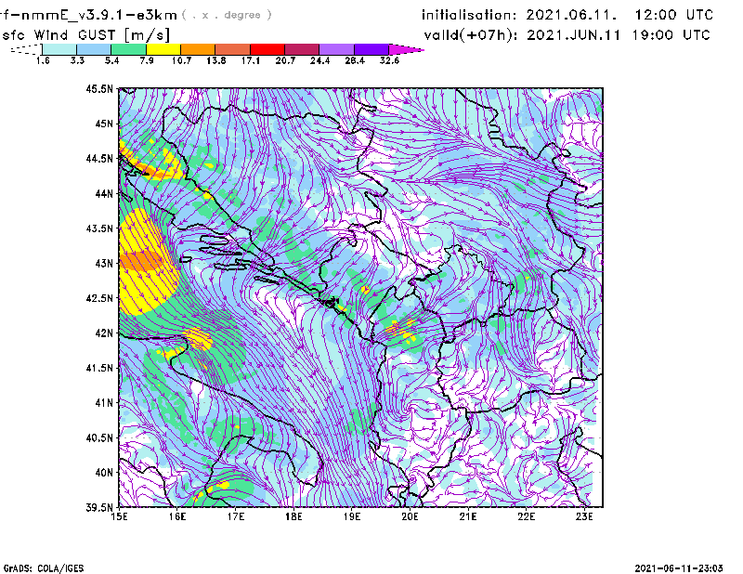The image size is (743, 574).
Task: Click the 22E longitude label
Action: (527, 516)
